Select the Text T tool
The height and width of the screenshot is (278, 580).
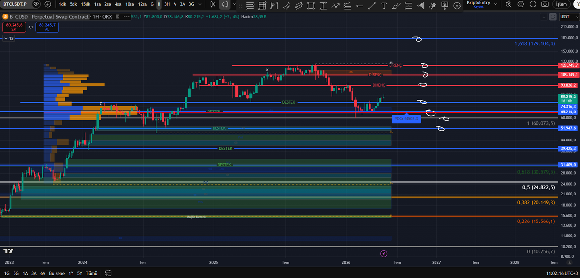384,5
